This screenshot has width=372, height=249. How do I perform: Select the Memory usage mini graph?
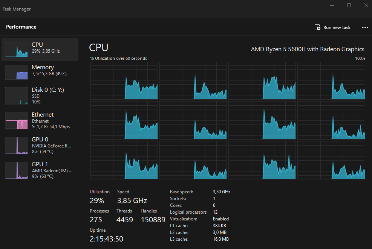(17, 72)
